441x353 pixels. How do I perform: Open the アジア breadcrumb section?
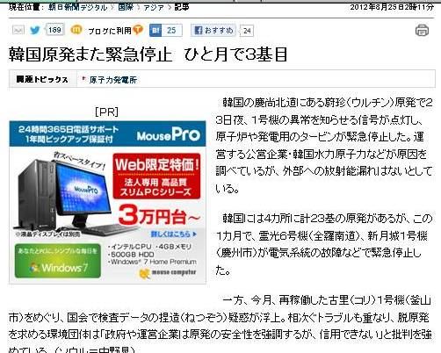153,7
